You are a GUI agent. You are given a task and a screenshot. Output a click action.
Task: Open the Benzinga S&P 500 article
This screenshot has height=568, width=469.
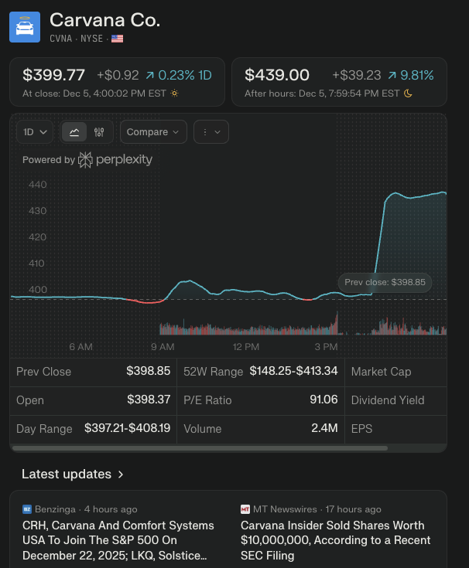pyautogui.click(x=118, y=540)
